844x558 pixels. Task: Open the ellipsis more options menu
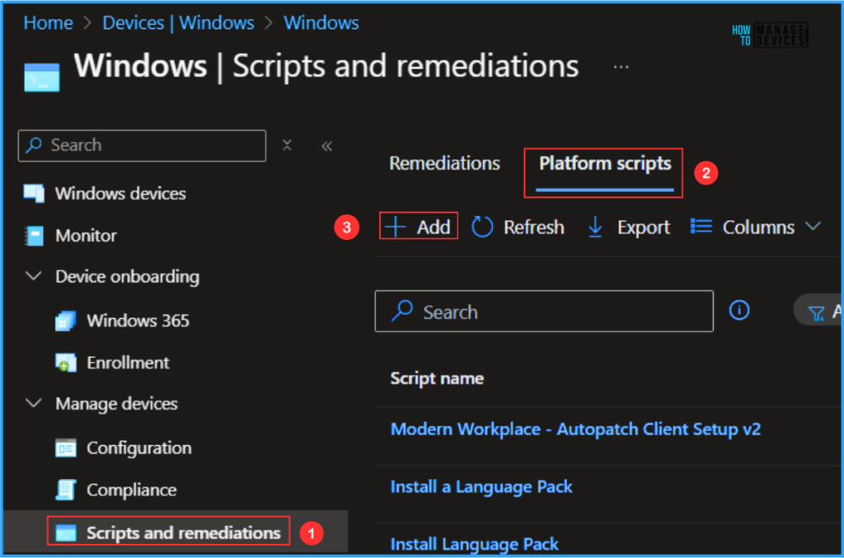click(x=621, y=66)
